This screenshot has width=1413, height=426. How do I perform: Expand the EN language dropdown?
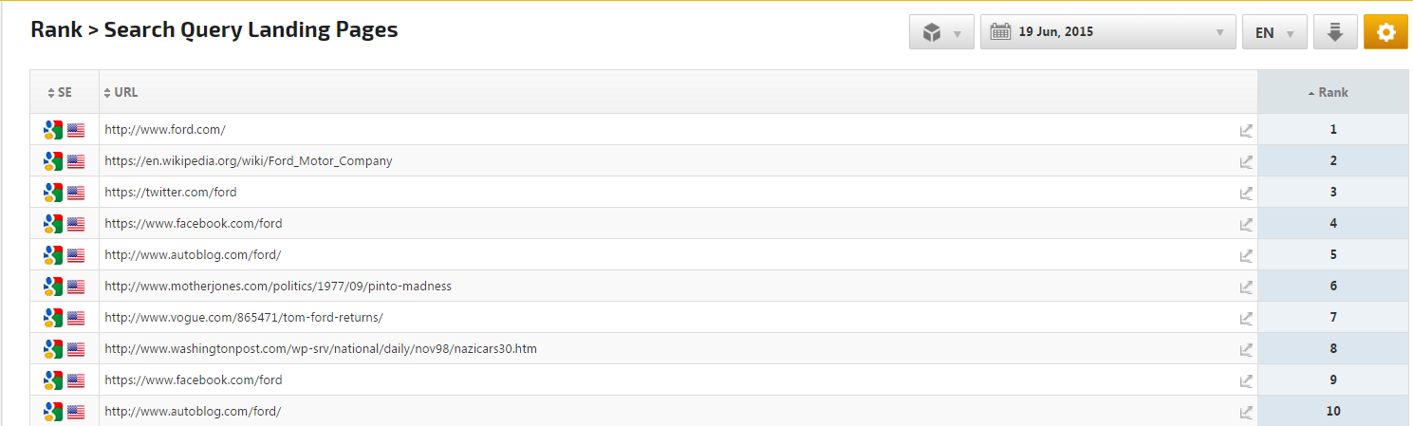(x=1274, y=32)
